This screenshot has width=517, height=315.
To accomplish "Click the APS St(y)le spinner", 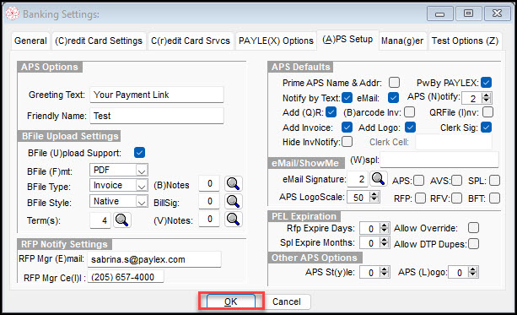I will (384, 272).
